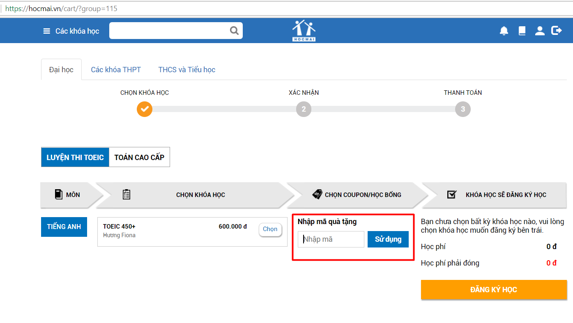Focus the header search box

tap(176, 30)
